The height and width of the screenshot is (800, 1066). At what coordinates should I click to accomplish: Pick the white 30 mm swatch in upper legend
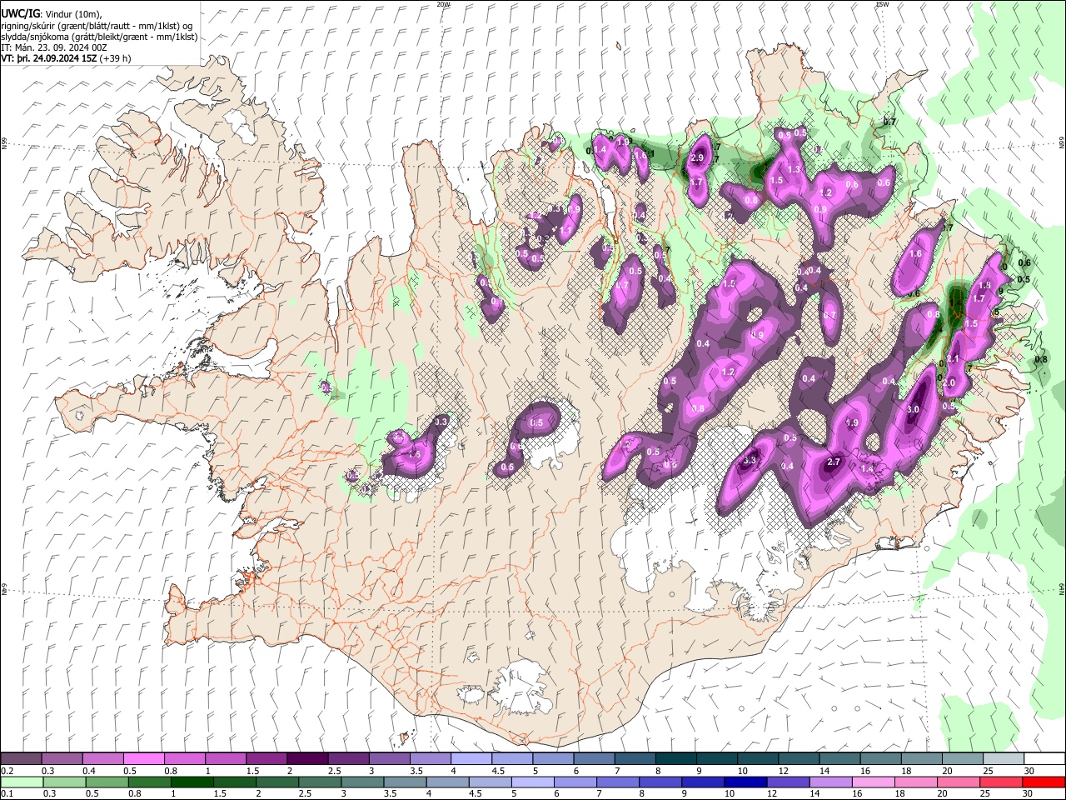[x=1044, y=759]
